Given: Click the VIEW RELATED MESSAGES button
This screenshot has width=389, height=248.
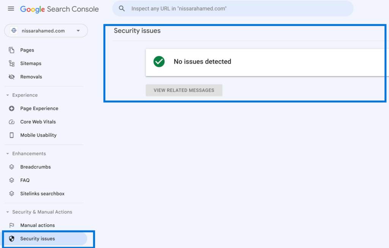Looking at the screenshot, I should click(184, 90).
